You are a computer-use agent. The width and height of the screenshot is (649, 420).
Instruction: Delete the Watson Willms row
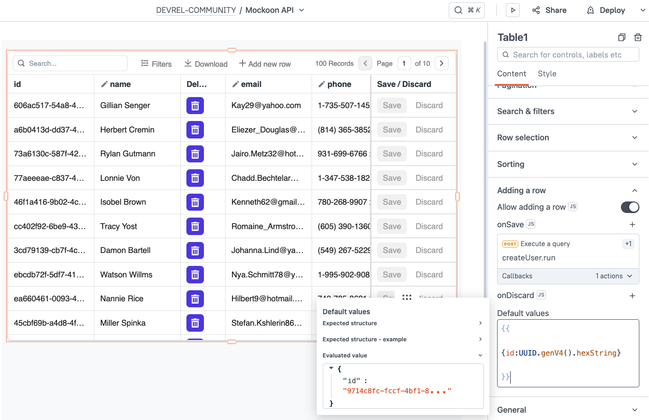point(195,275)
